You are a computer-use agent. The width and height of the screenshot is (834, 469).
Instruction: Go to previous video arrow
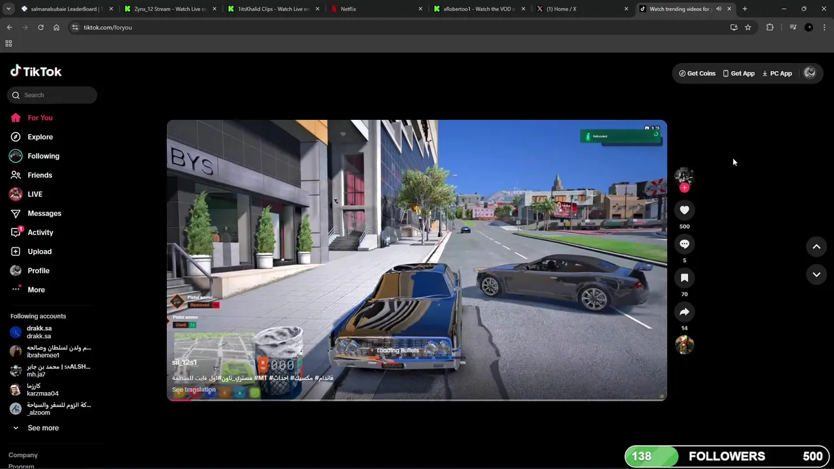(x=816, y=246)
